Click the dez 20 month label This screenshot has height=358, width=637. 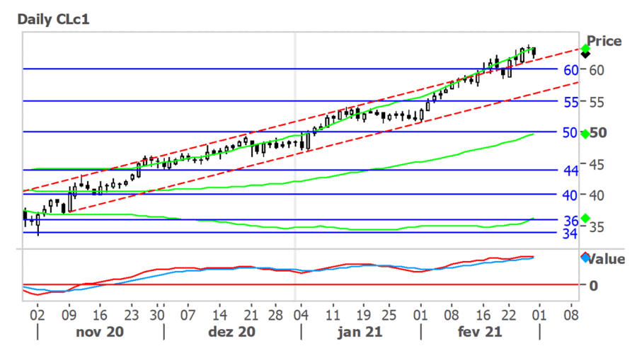(232, 332)
